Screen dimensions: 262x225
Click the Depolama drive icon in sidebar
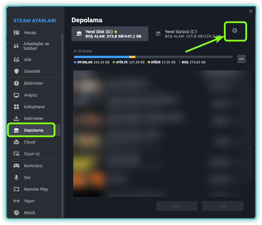[16, 130]
